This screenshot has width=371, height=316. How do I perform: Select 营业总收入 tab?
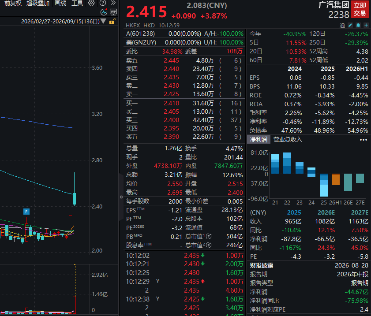pos(288,139)
